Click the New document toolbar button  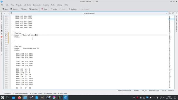tap(5, 9)
